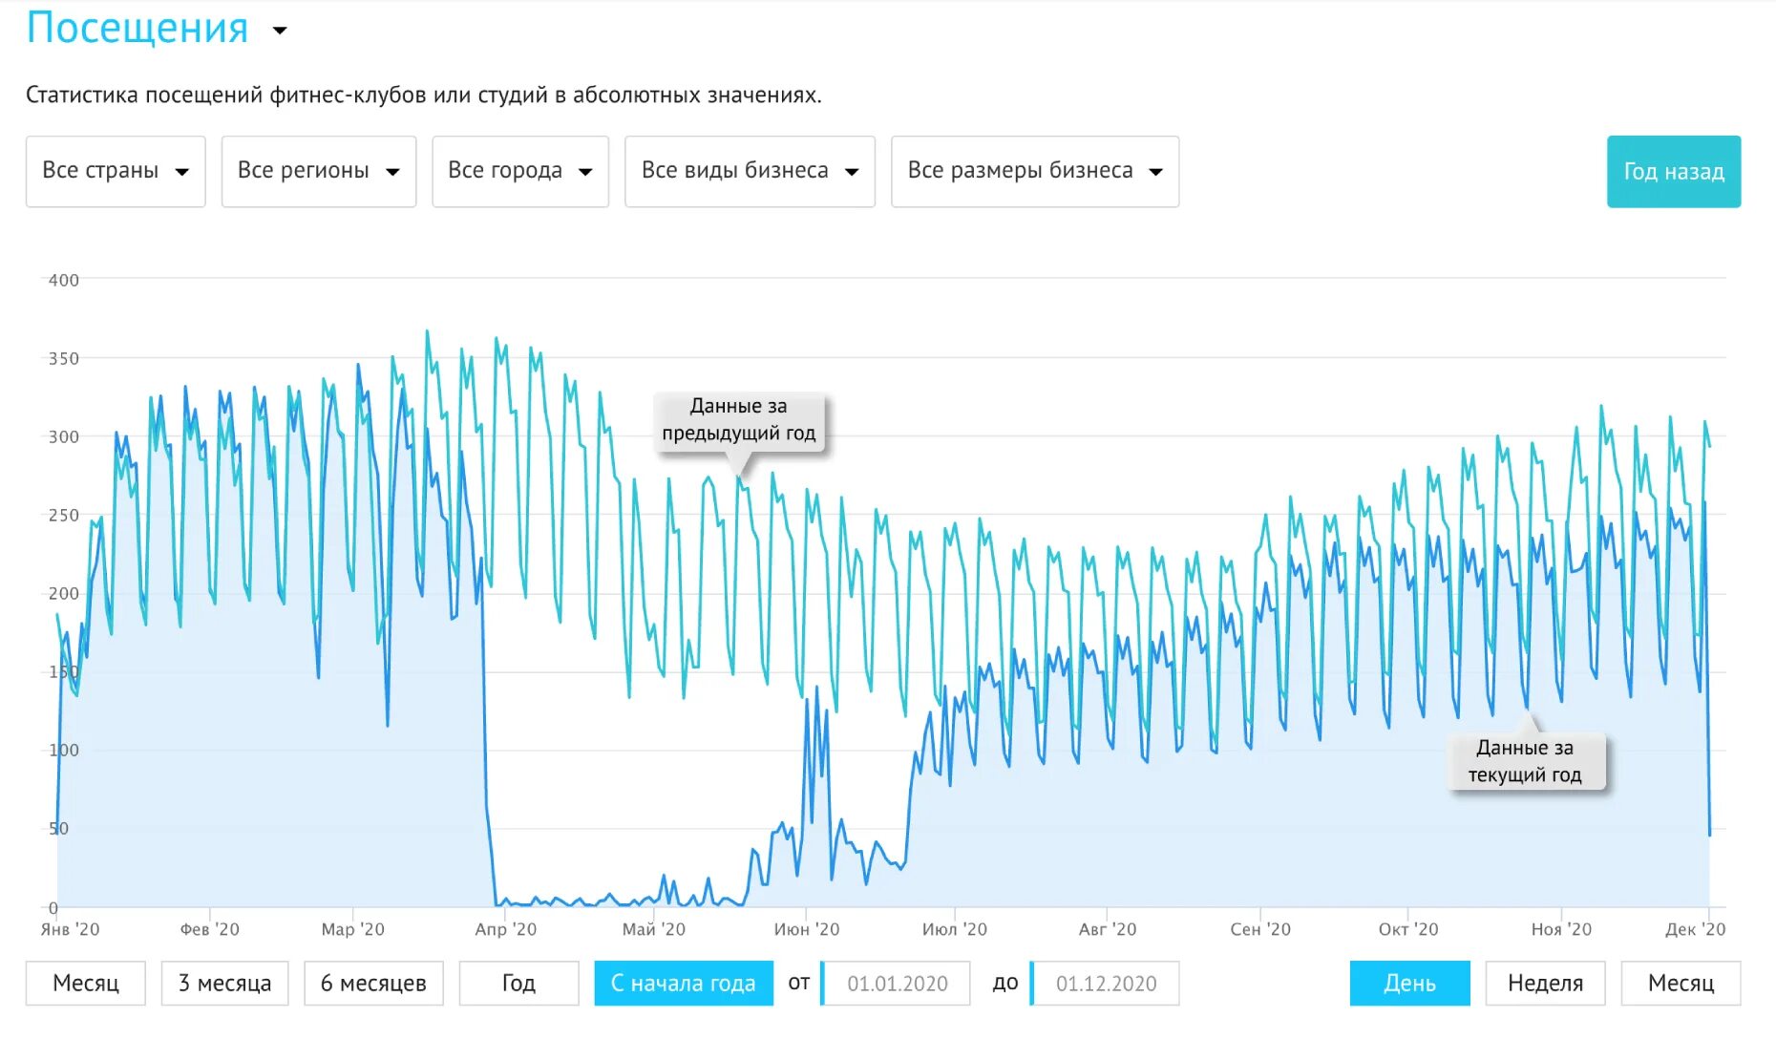1776x1039 pixels.
Task: Switch granularity to Неделя
Action: pyautogui.click(x=1545, y=984)
